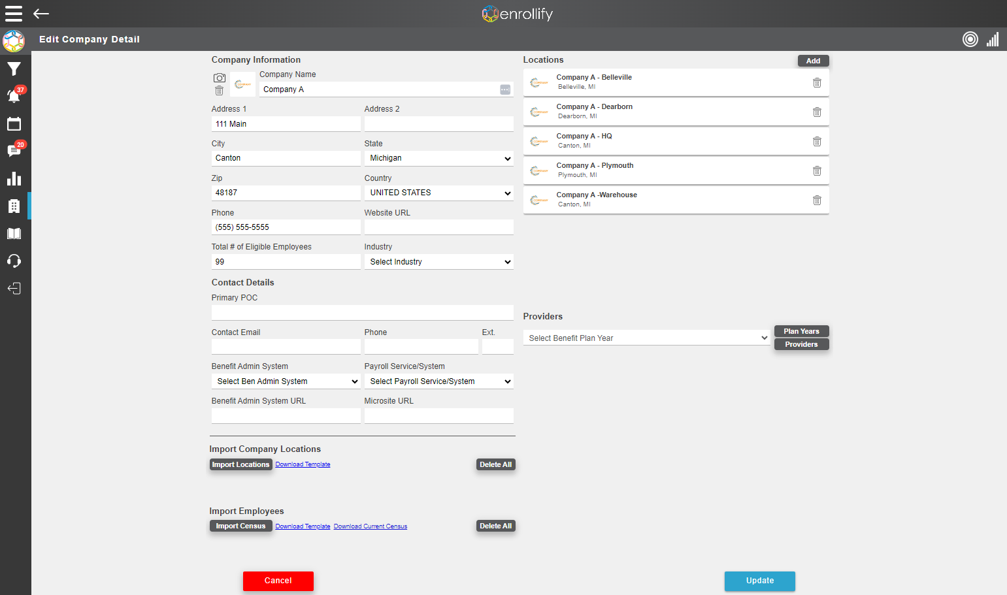Image resolution: width=1007 pixels, height=595 pixels.
Task: Click Download Current Census link
Action: click(371, 526)
